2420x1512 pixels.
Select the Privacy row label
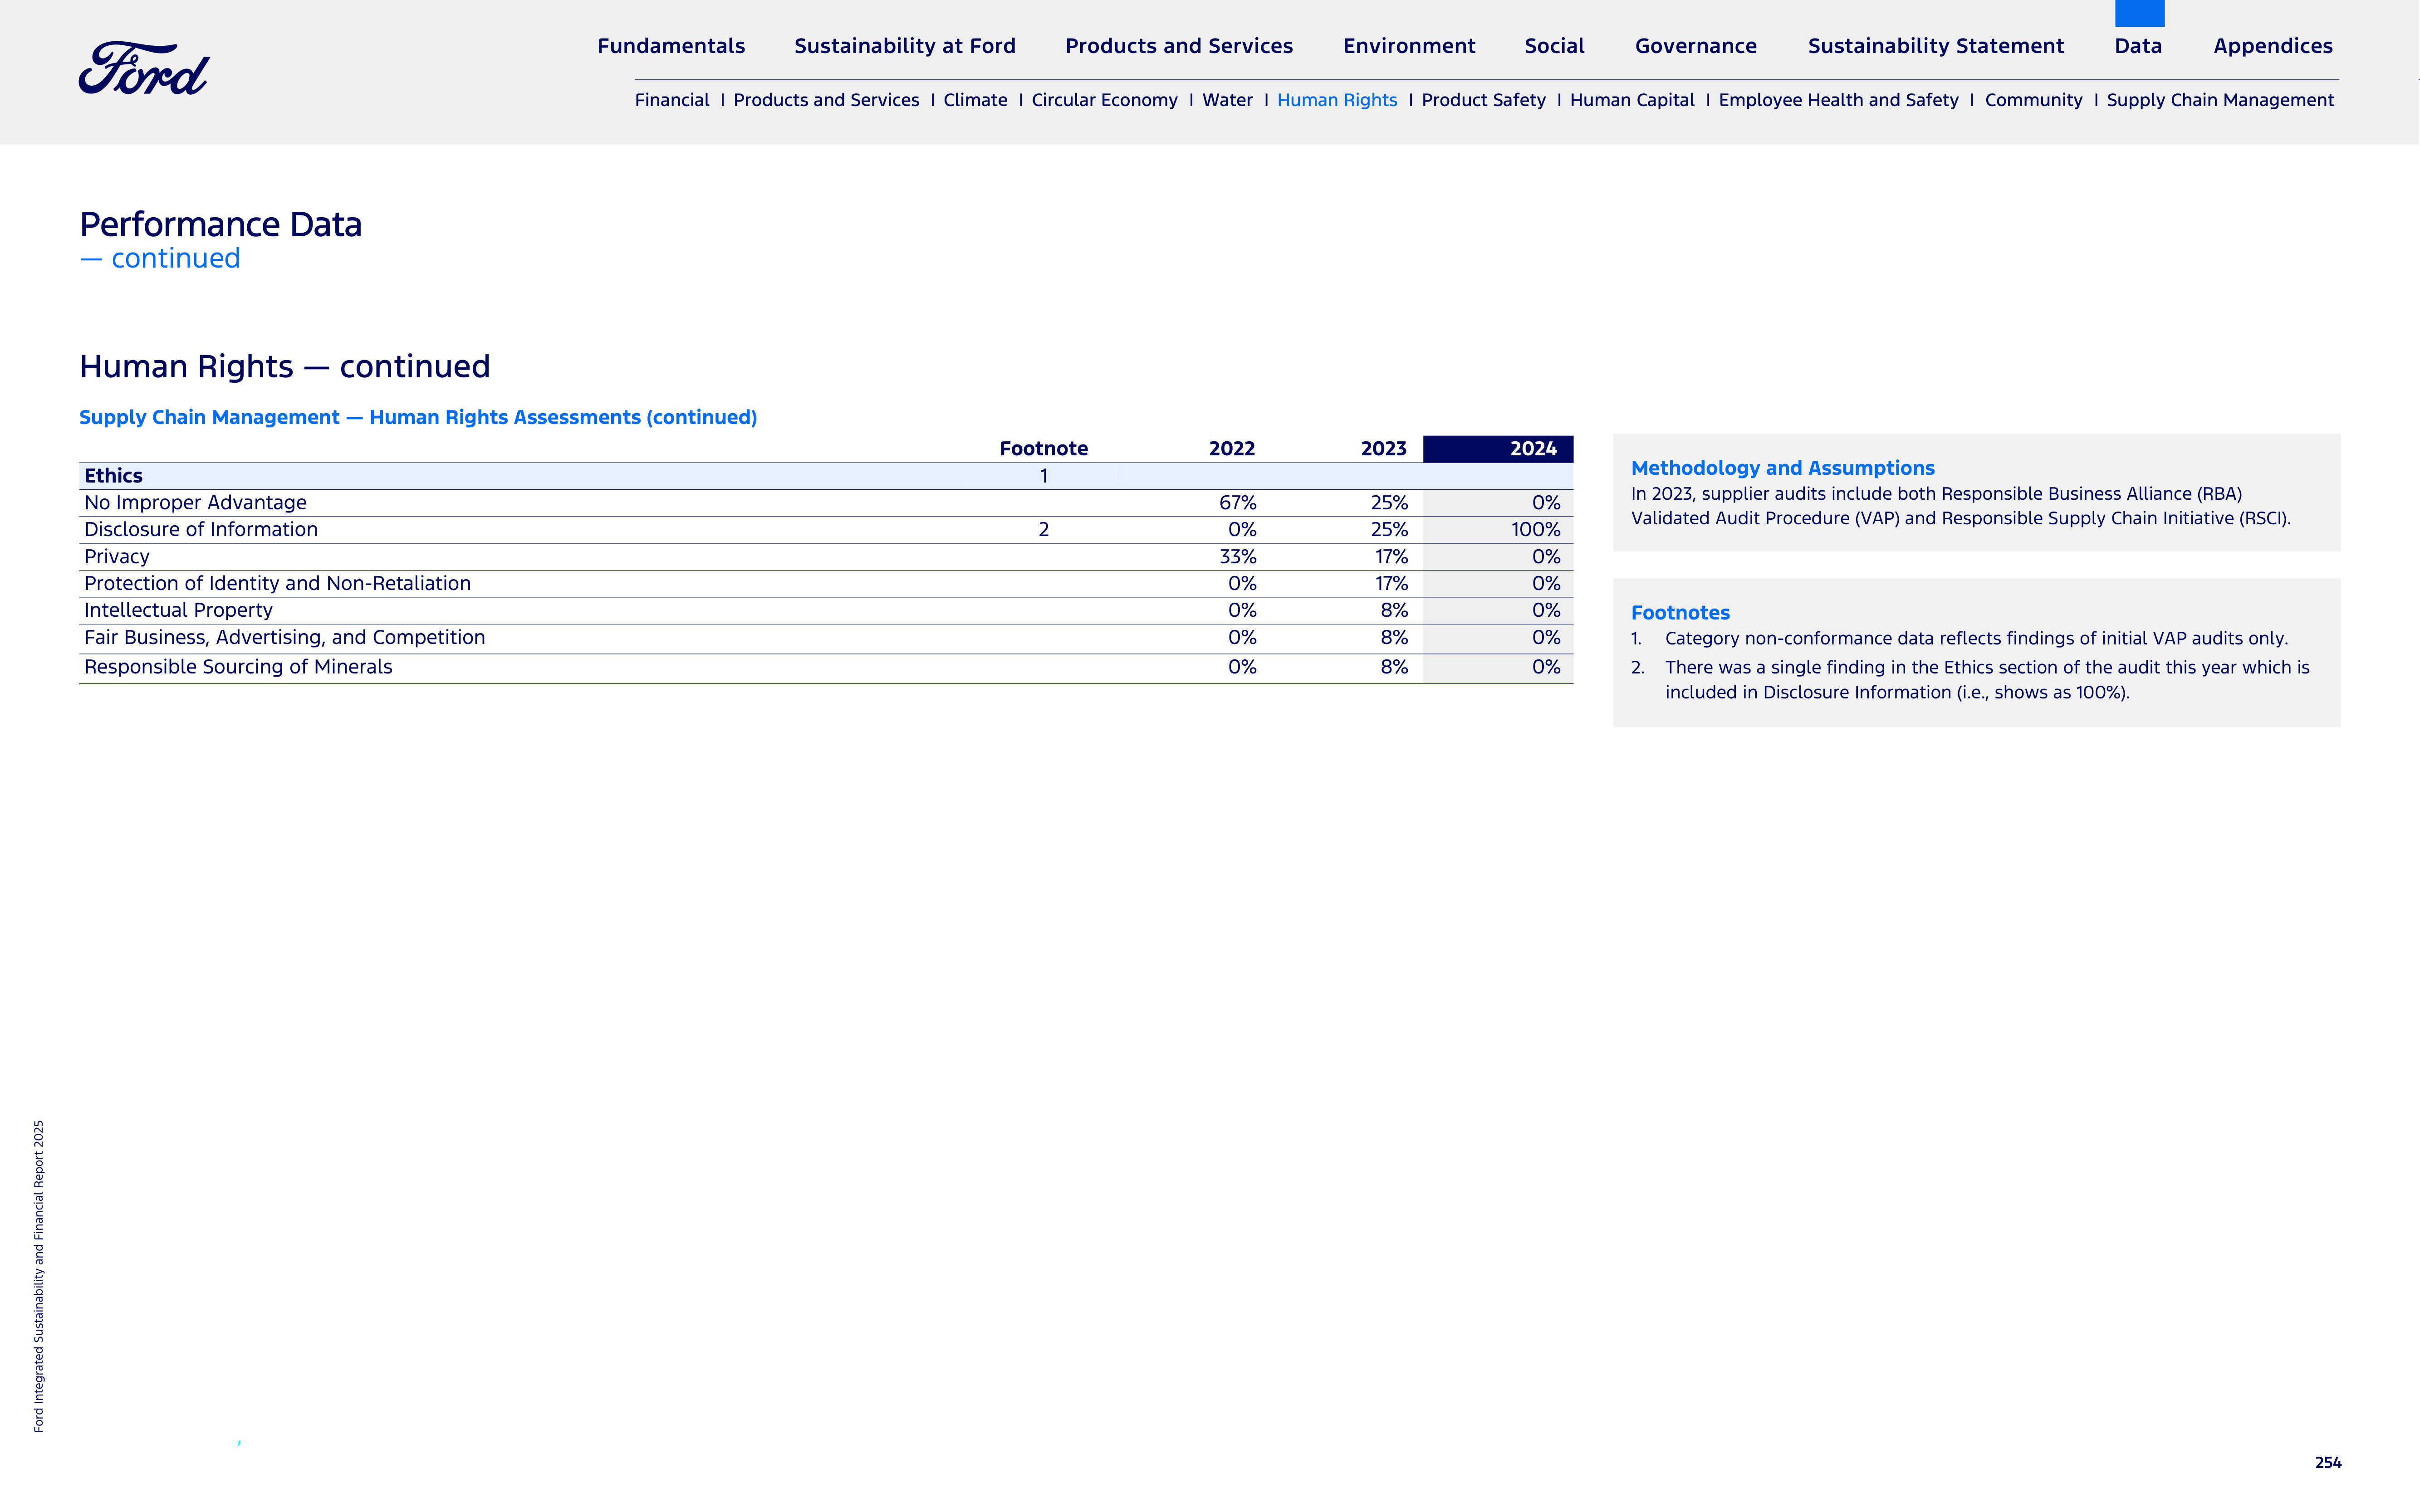coord(117,557)
